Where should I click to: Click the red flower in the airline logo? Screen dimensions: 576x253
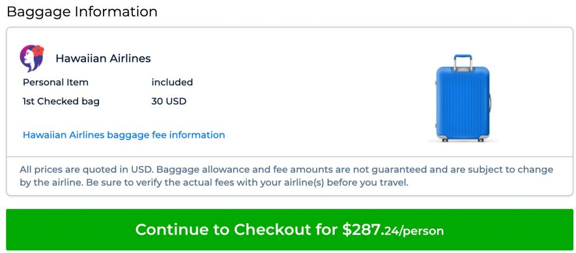click(x=38, y=52)
